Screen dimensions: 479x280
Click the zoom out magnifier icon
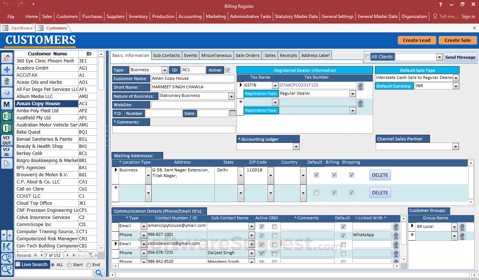click(7, 269)
